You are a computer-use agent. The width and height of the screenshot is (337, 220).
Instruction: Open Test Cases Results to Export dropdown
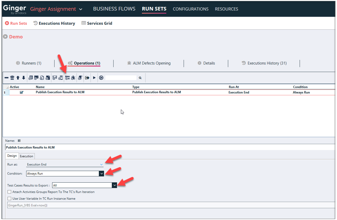pos(114,185)
